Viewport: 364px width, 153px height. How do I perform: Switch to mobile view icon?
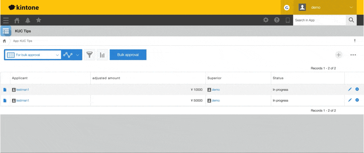(288, 20)
